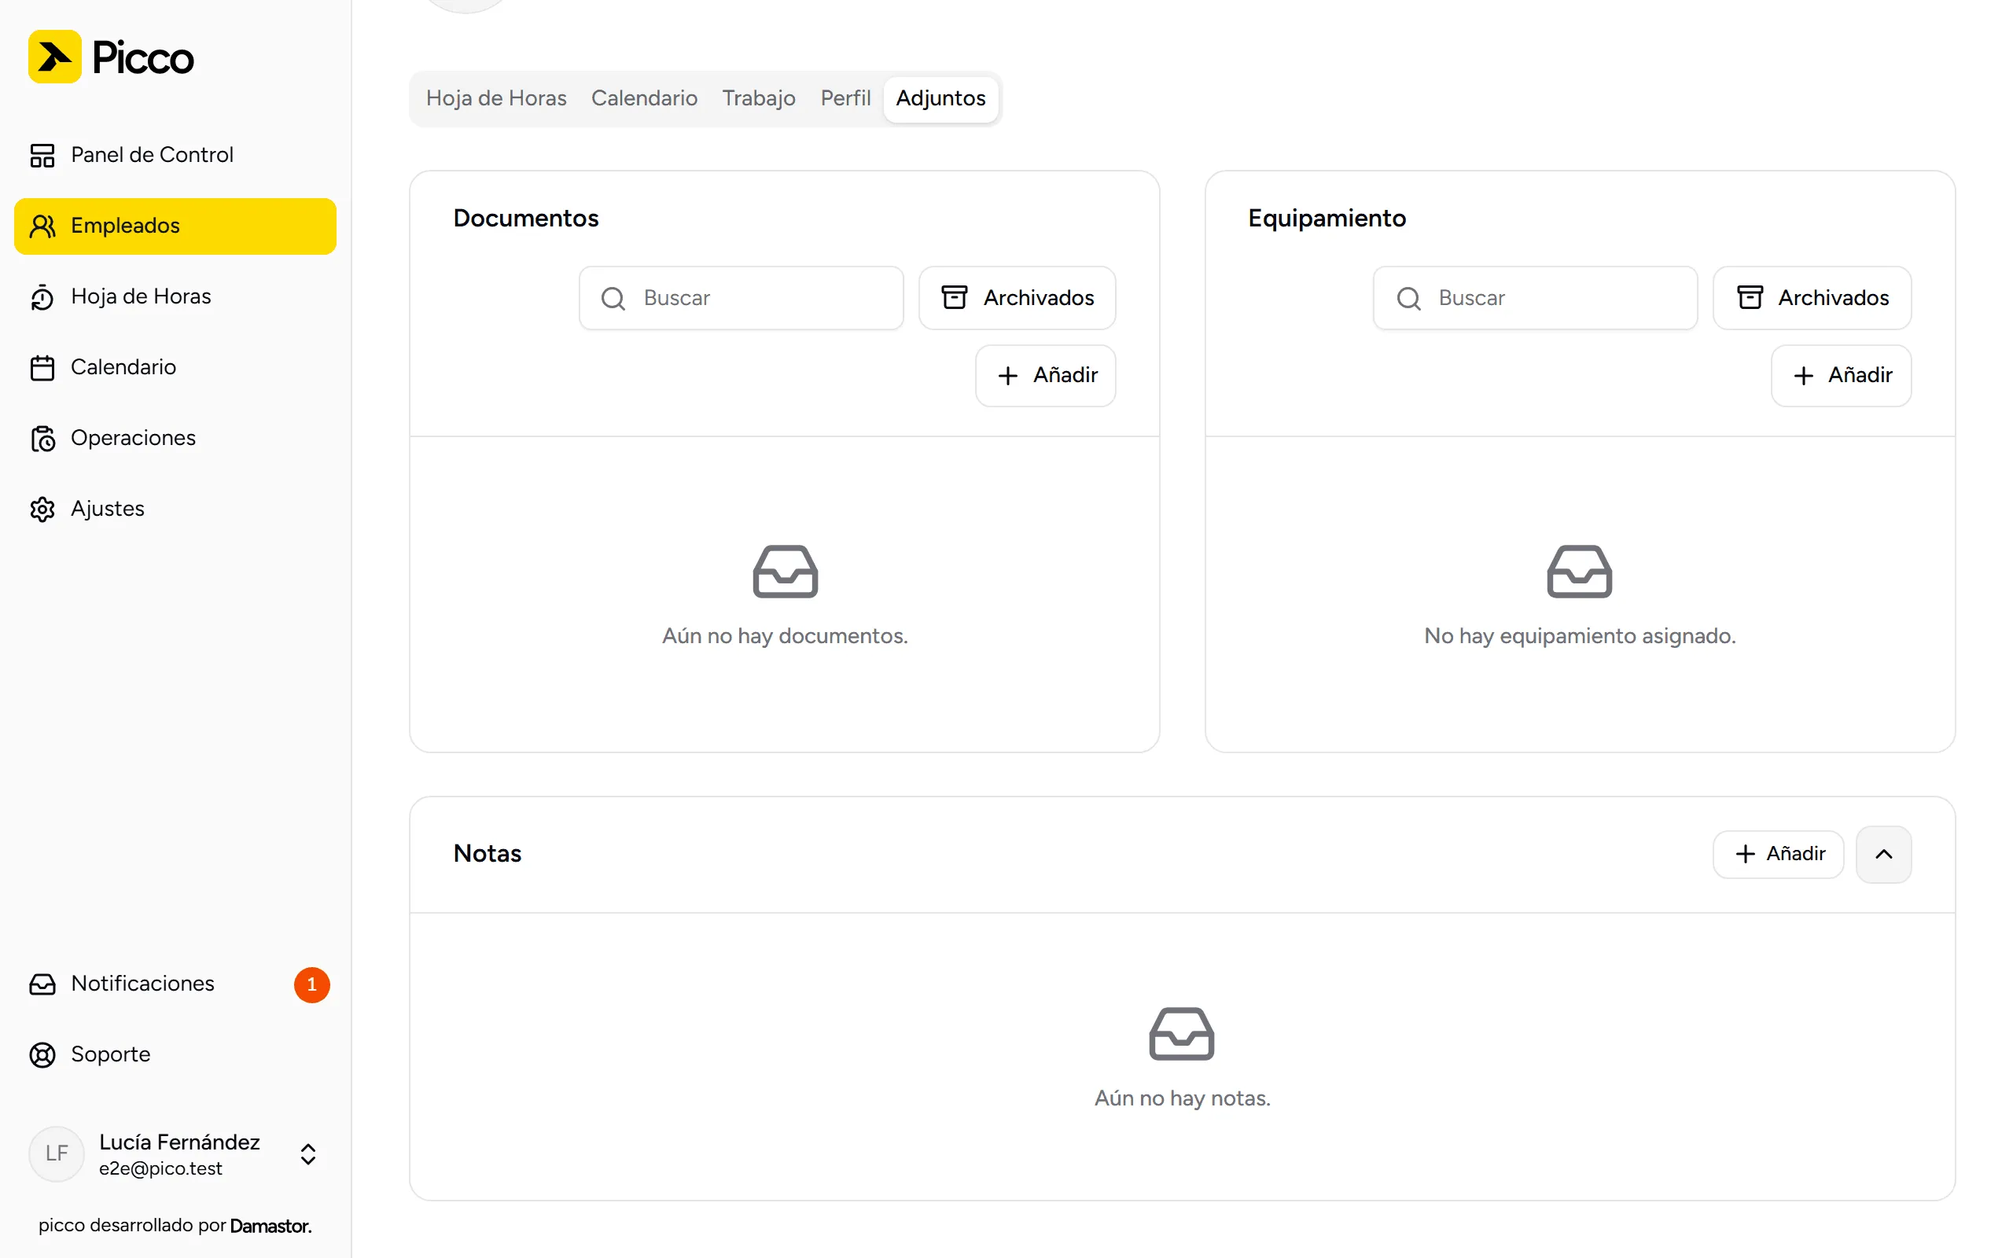This screenshot has width=2013, height=1258.
Task: Switch to the Perfil tab
Action: pyautogui.click(x=845, y=98)
